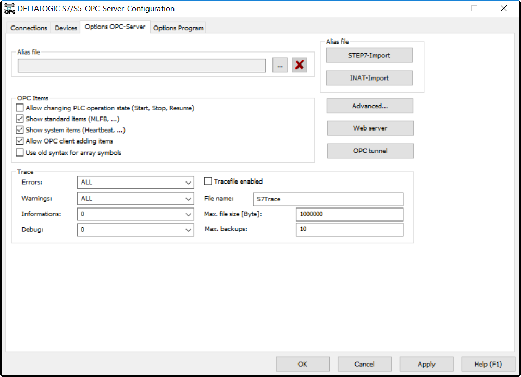Viewport: 521px width, 377px height.
Task: Confirm with the OK button
Action: tap(303, 364)
